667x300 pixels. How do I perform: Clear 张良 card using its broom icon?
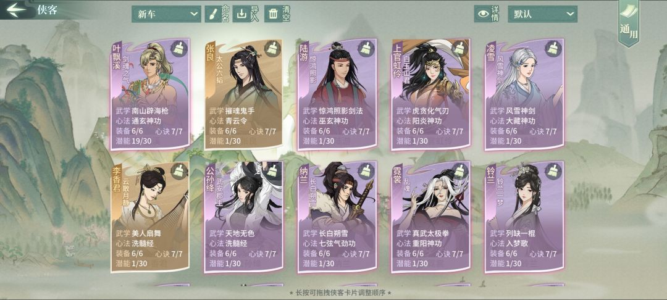272,49
